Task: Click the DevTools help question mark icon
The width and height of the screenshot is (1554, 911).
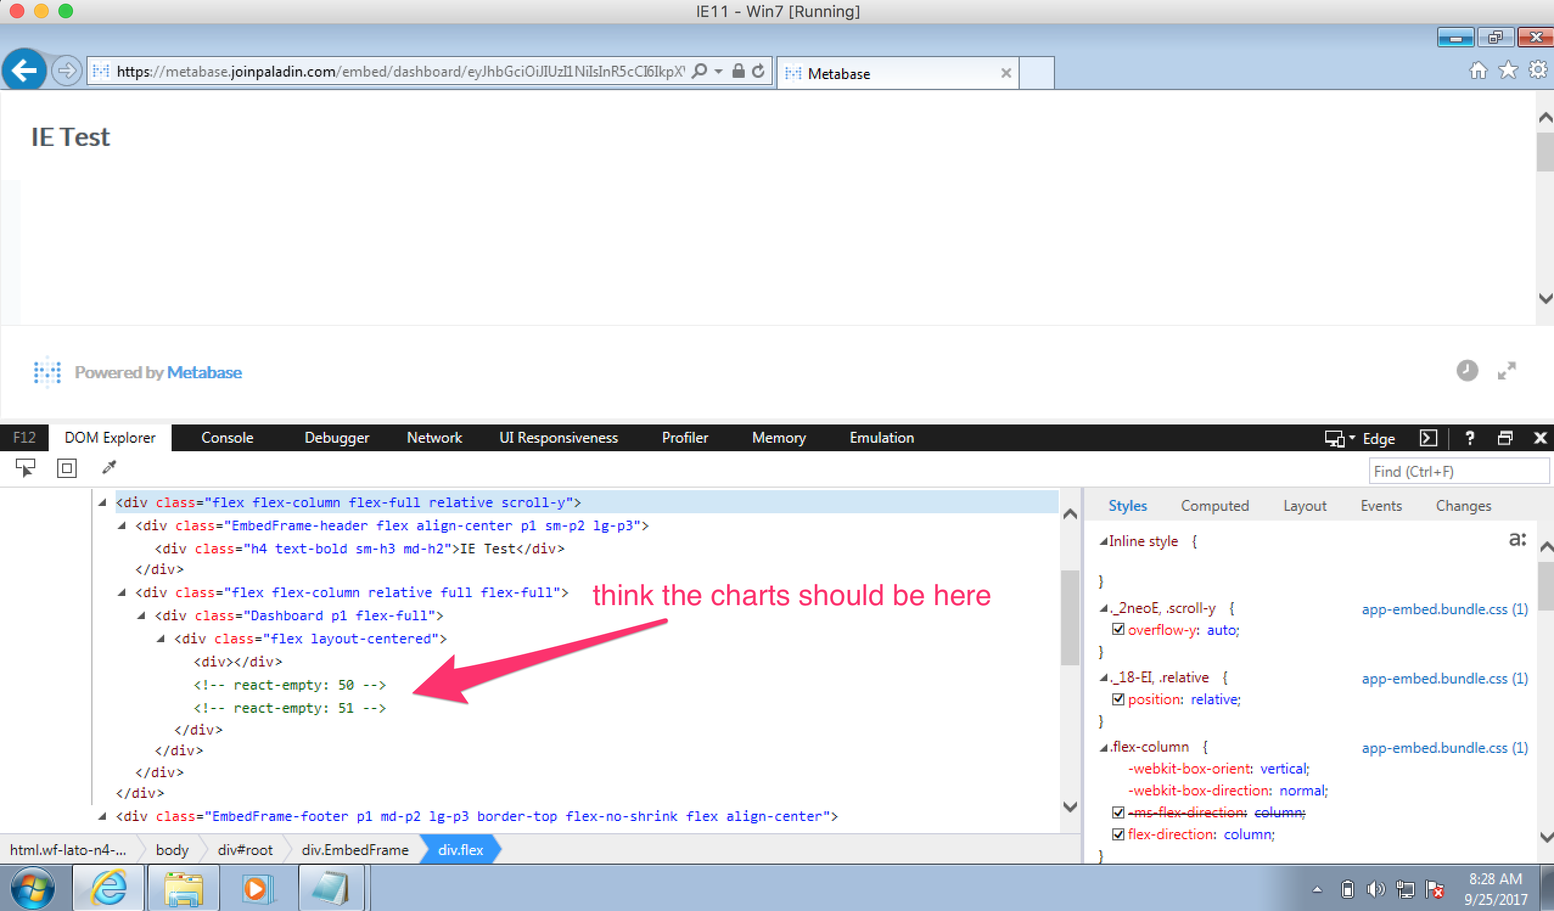Action: click(1470, 438)
